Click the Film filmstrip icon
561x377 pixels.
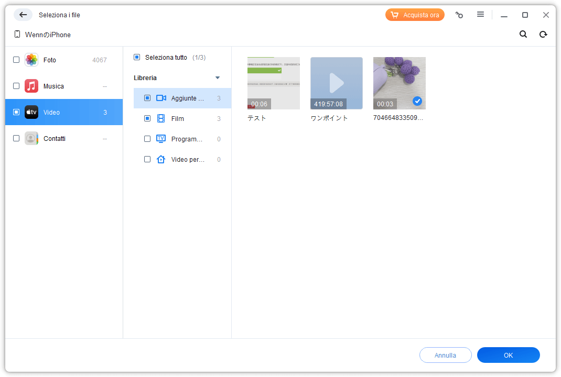pos(161,118)
